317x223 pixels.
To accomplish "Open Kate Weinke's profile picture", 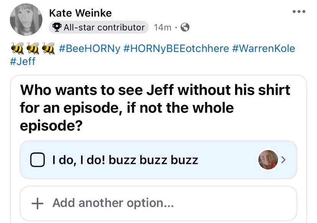I will (26, 19).
